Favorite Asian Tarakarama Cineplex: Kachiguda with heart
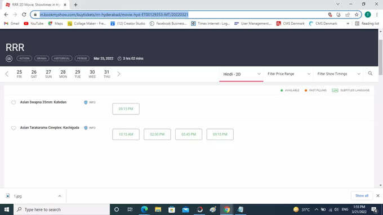The image size is (383, 215). tap(14, 128)
